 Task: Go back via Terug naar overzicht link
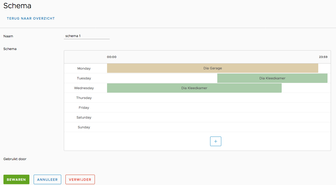31,19
